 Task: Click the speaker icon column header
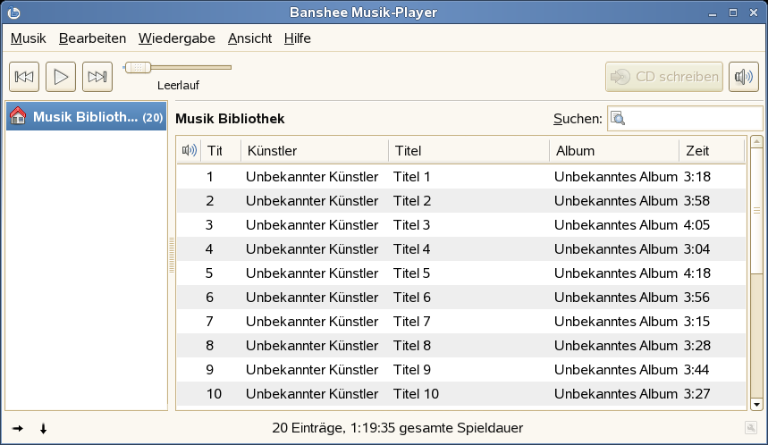(189, 150)
